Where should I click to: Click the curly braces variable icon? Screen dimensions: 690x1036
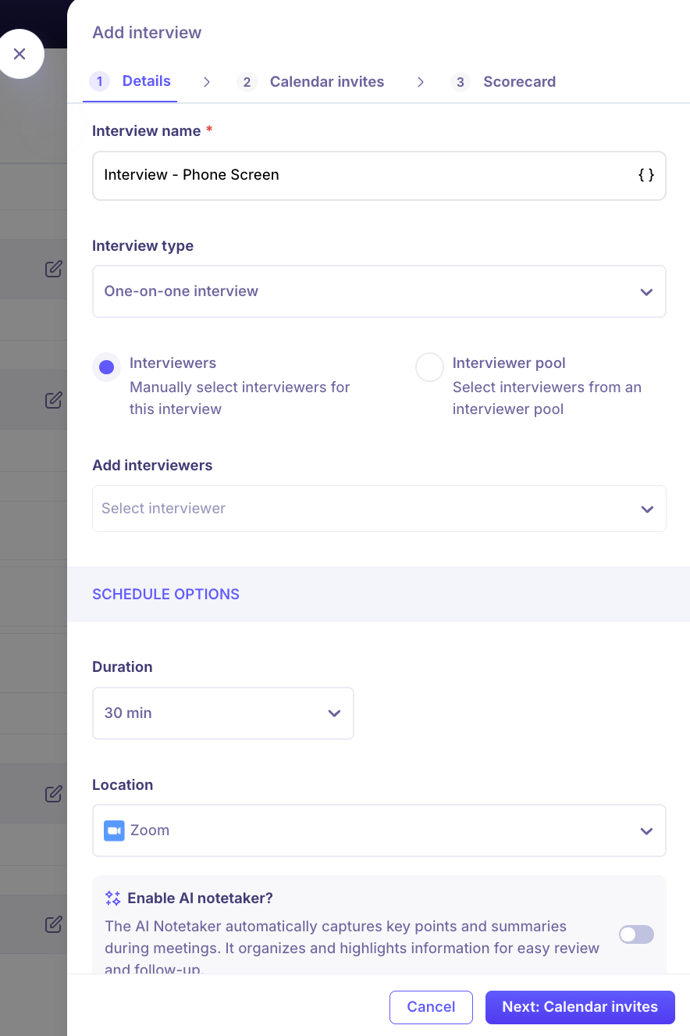(x=646, y=175)
